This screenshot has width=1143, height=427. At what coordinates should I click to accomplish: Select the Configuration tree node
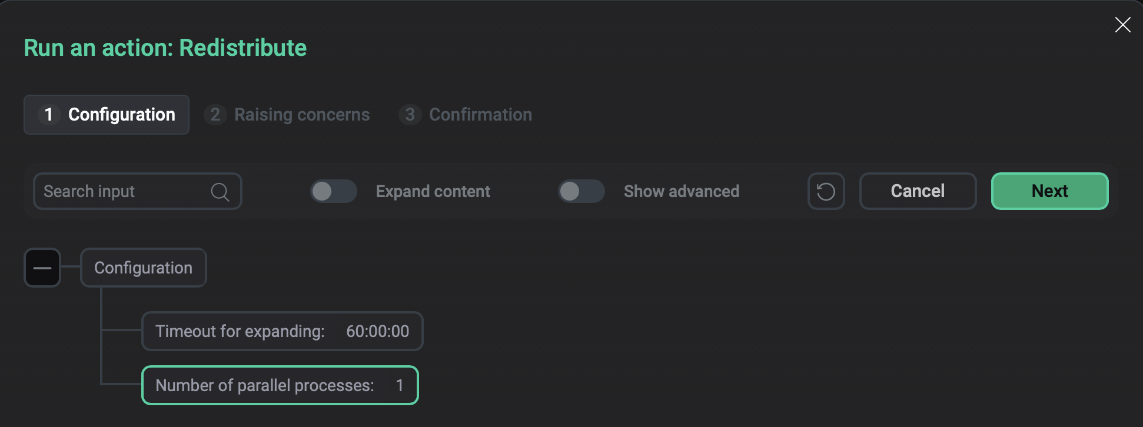144,268
